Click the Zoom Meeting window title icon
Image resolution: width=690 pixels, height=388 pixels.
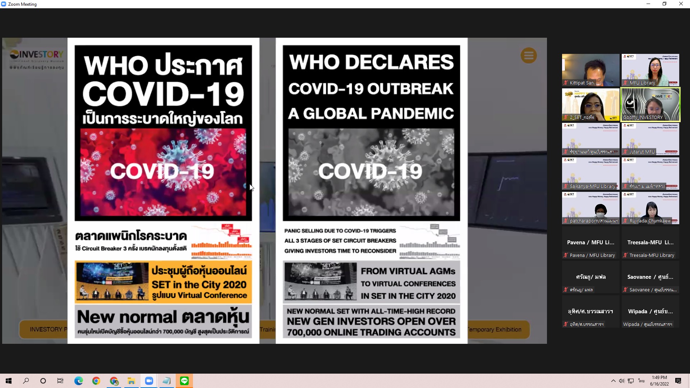pos(4,4)
